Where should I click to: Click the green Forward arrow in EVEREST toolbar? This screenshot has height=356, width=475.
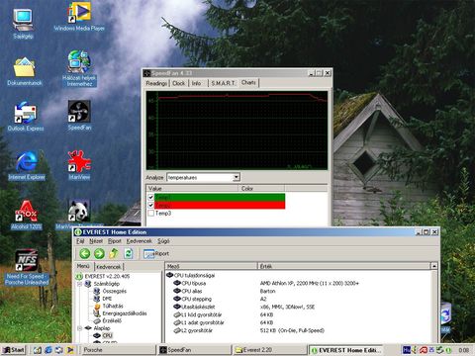99,253
